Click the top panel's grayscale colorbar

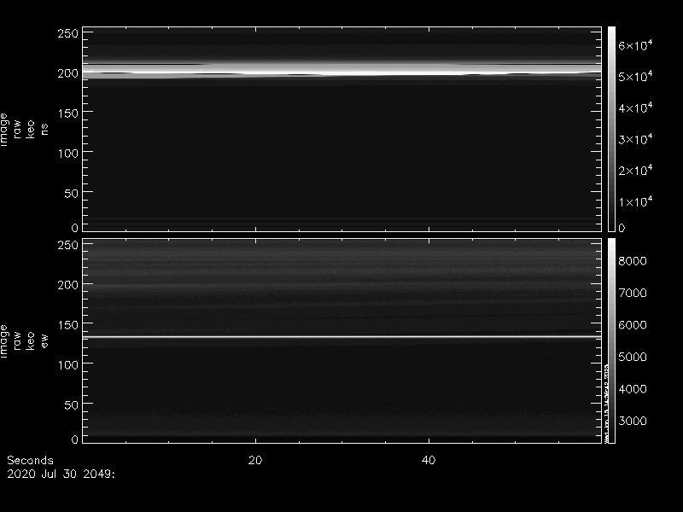(x=611, y=128)
